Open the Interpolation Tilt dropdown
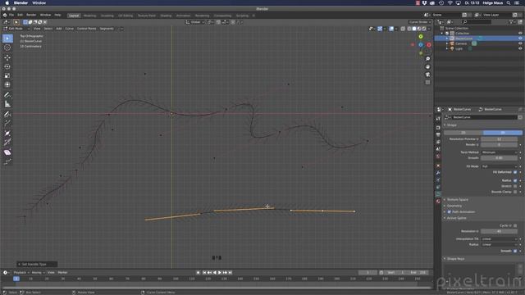Viewport: 525px width, 295px height. point(500,238)
